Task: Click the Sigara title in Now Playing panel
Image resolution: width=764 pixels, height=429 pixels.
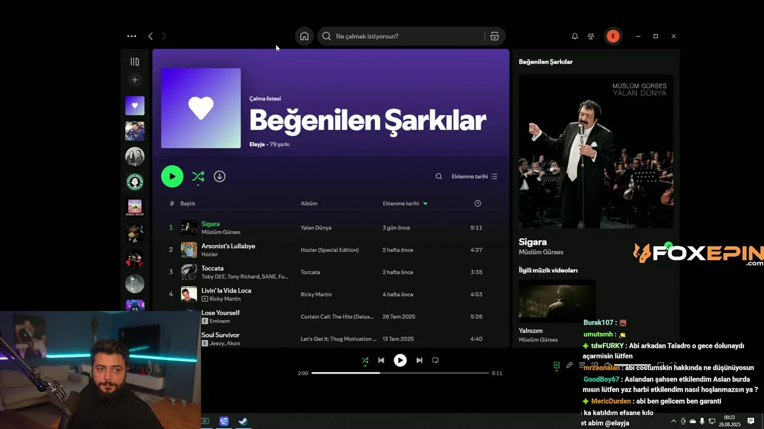Action: 532,242
